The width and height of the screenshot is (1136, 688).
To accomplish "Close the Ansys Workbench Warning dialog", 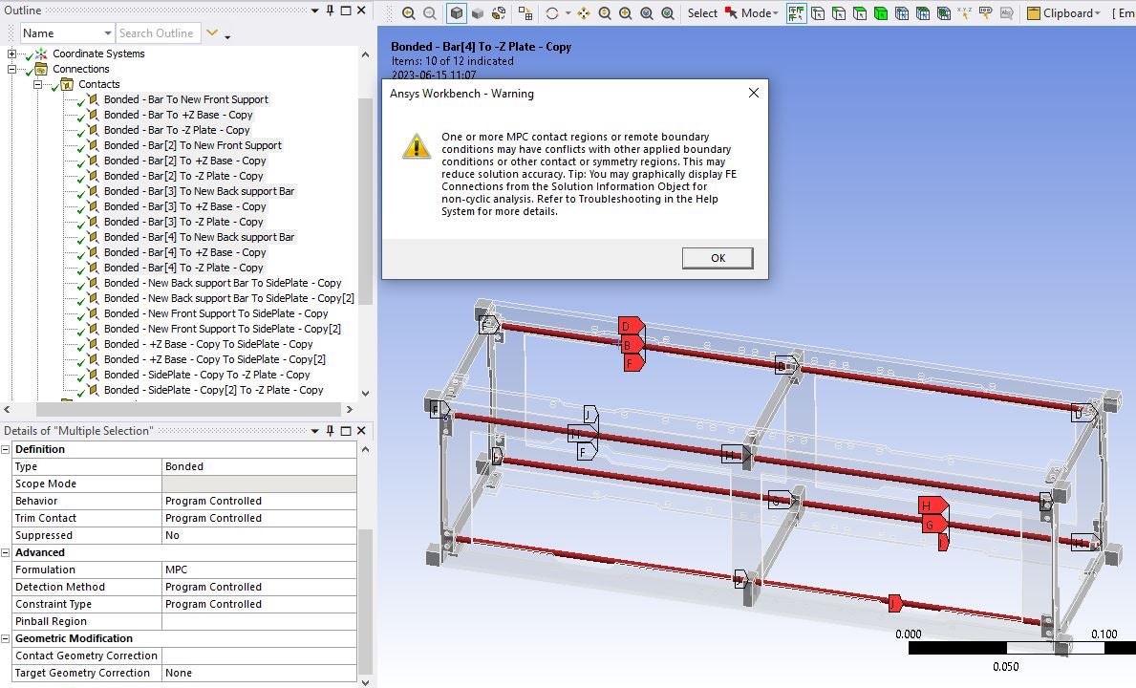I will pyautogui.click(x=754, y=93).
